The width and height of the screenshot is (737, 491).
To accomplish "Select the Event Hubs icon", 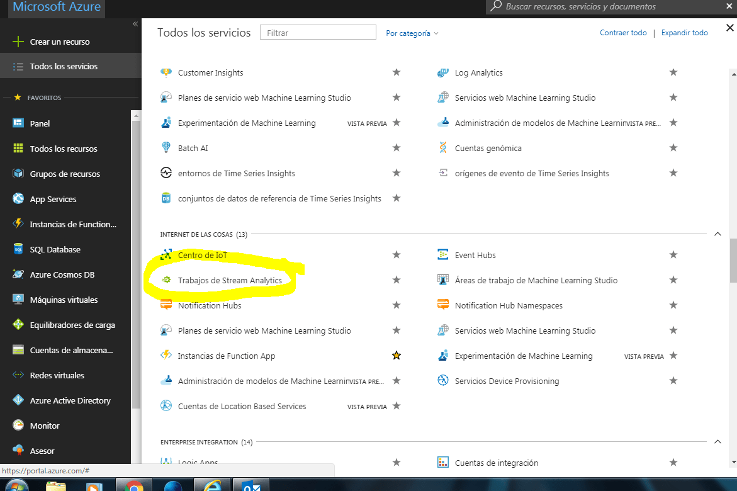I will pos(442,254).
